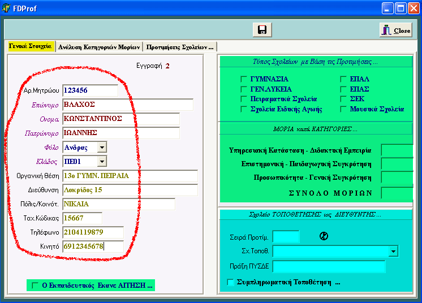The image size is (422, 303).
Task: Open the Σχ.Τοποθ. school dropdown list
Action: [393, 251]
